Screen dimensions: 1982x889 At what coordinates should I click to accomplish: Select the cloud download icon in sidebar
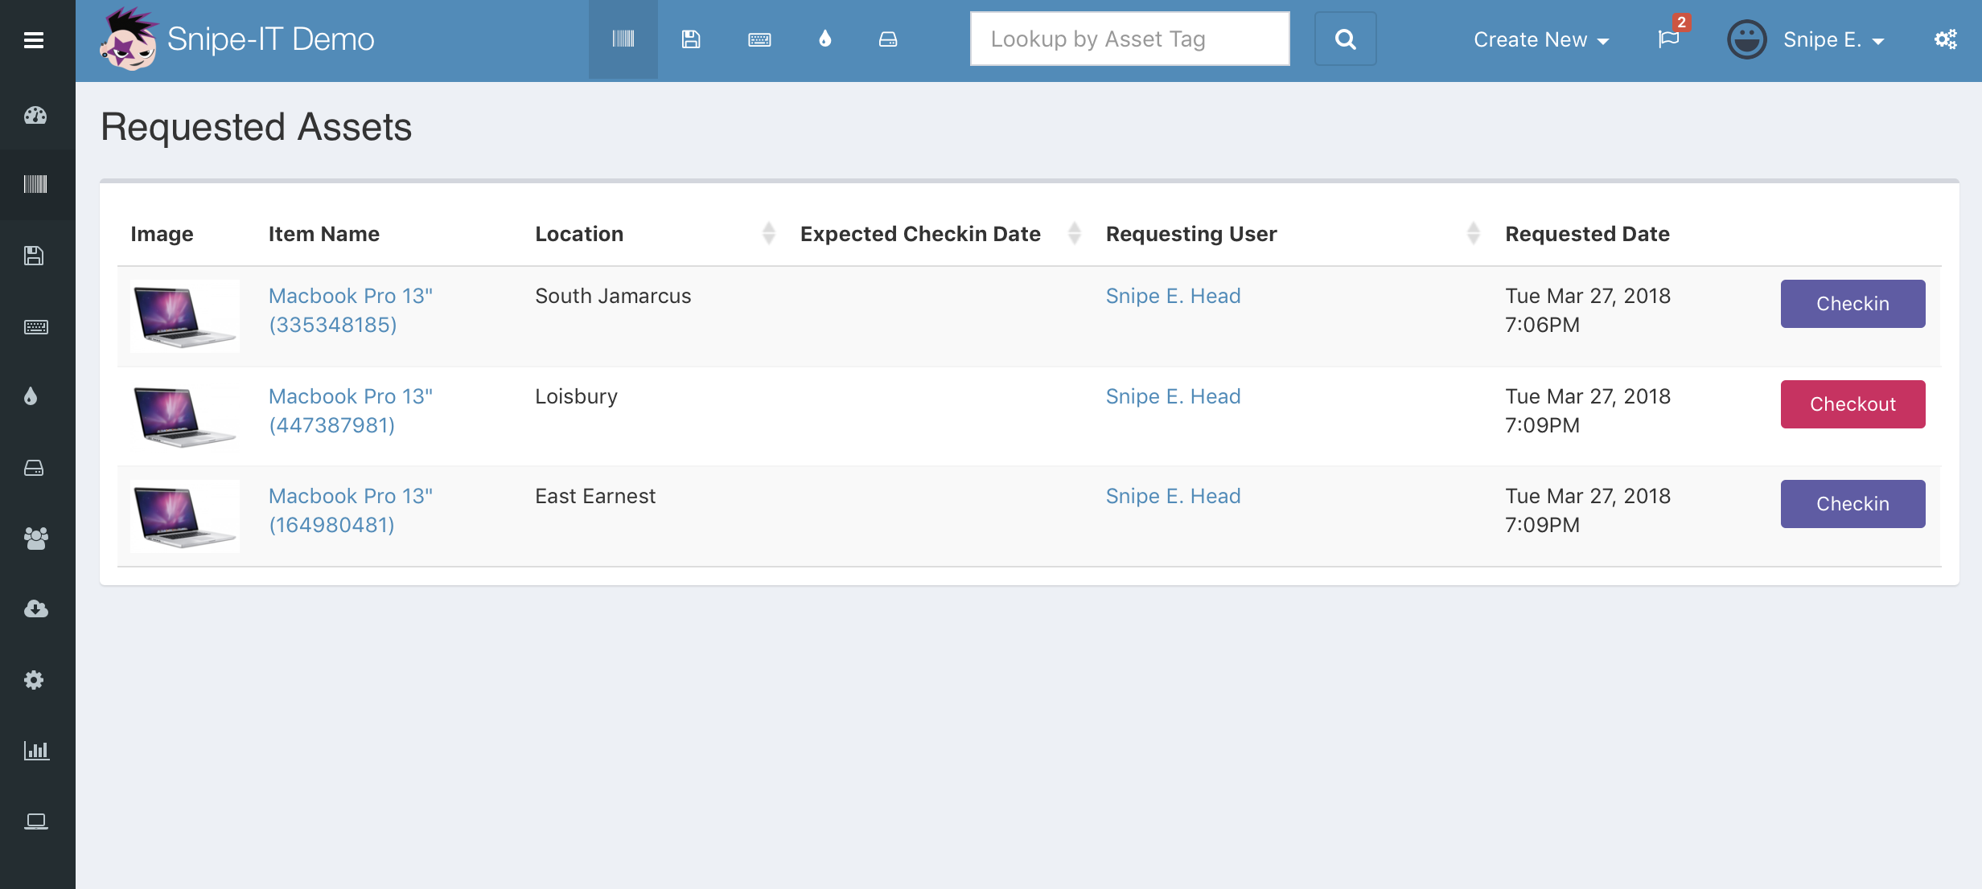point(34,608)
